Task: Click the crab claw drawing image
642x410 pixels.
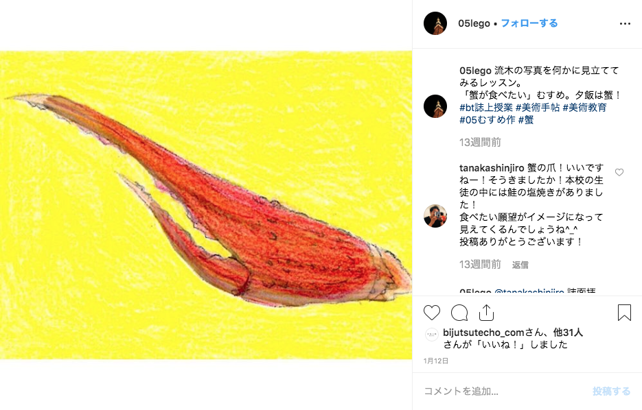Action: tap(206, 205)
